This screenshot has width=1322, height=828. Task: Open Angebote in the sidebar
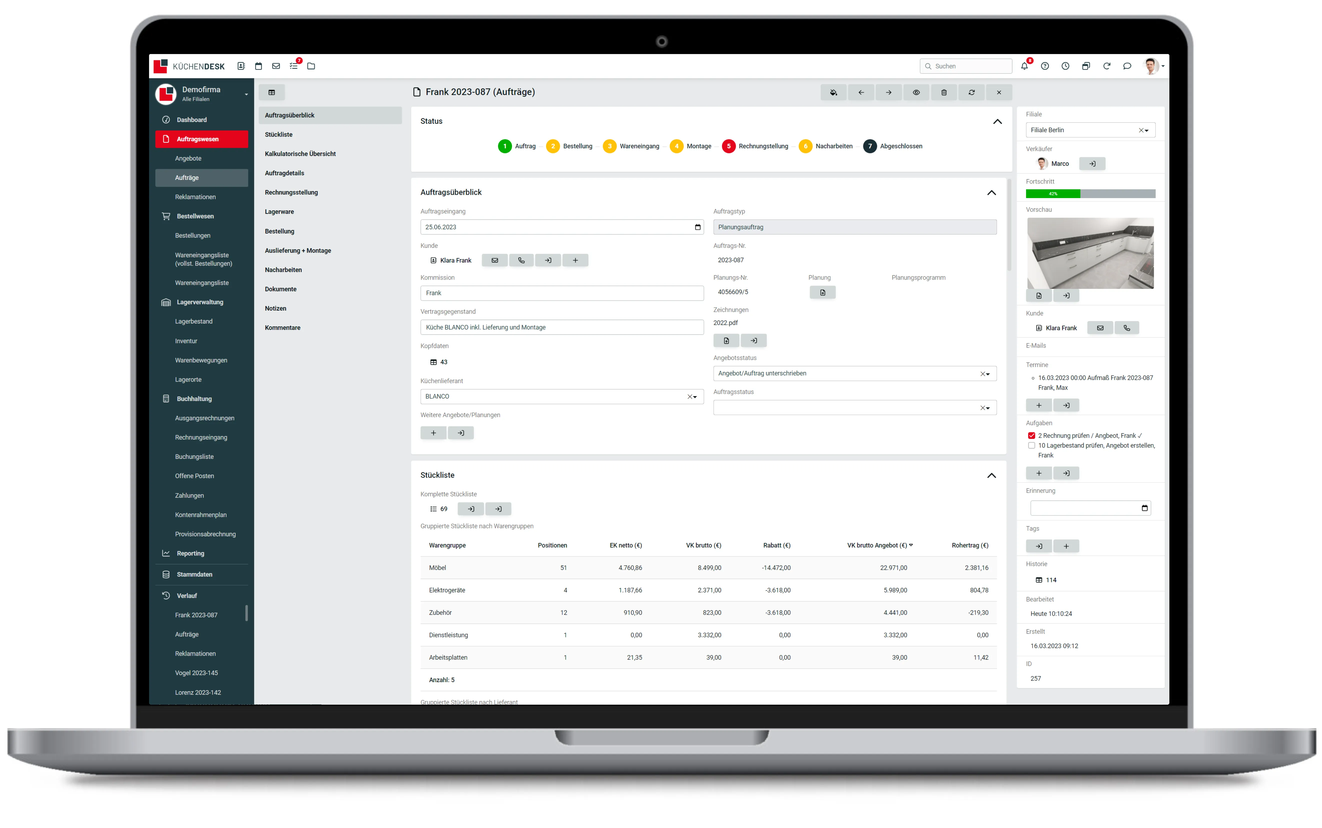pyautogui.click(x=188, y=159)
